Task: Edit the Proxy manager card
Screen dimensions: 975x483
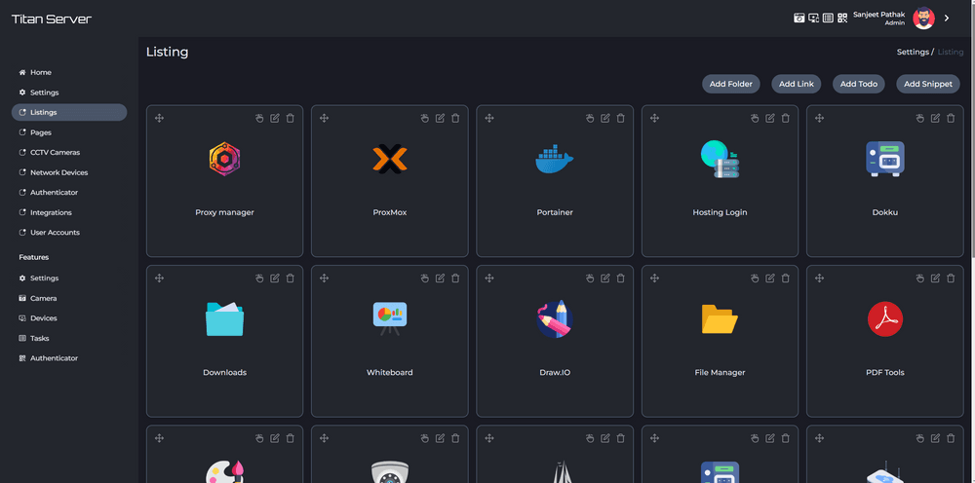Action: point(275,118)
